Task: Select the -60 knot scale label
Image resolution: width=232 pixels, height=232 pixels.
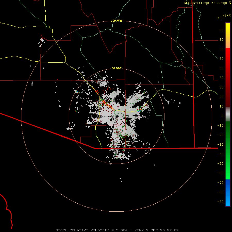Action: point(220,173)
